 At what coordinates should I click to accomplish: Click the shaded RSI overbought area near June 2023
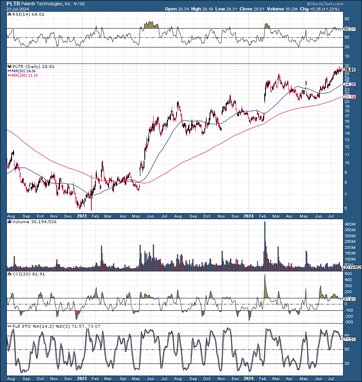click(151, 25)
